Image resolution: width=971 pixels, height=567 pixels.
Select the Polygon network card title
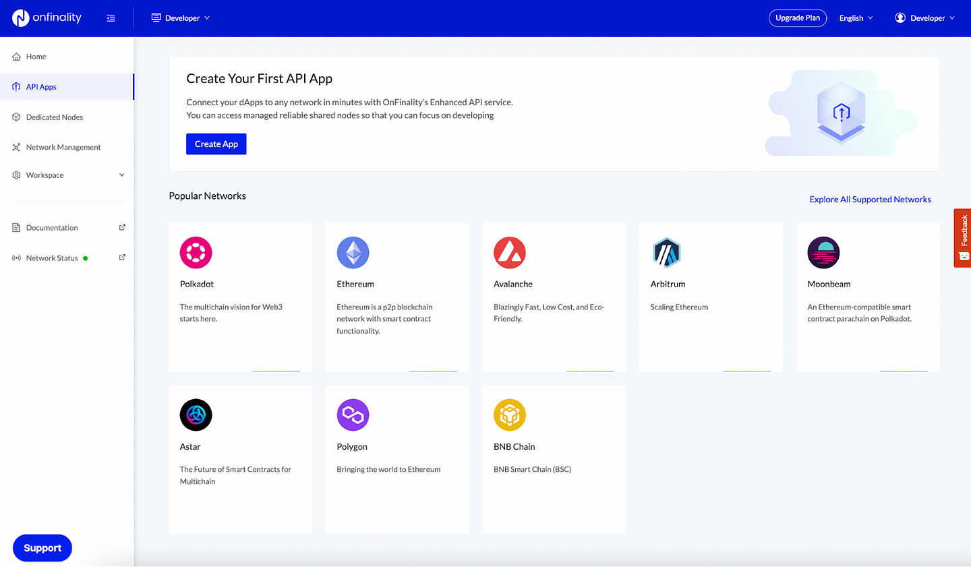(x=352, y=447)
